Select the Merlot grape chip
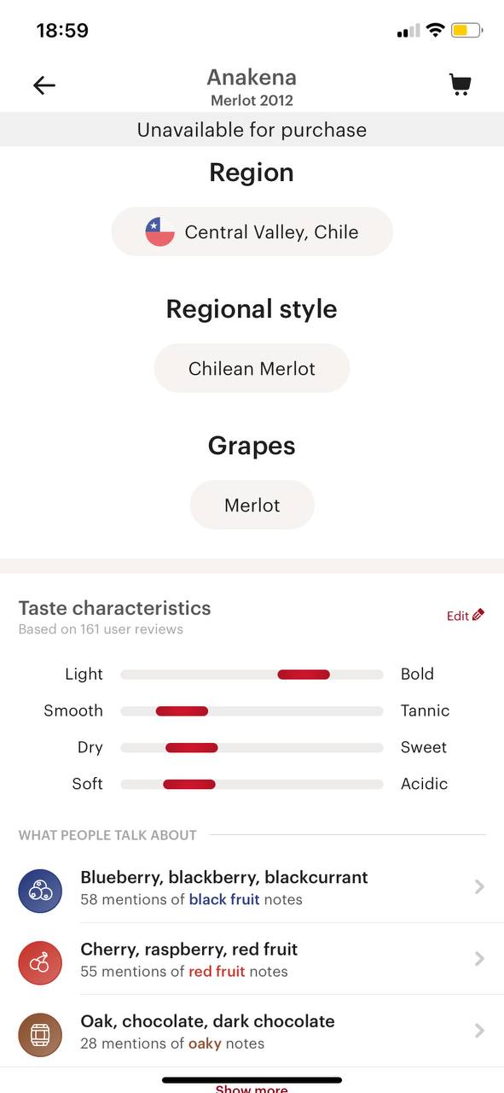Viewport: 504px width, 1093px height. 252,505
